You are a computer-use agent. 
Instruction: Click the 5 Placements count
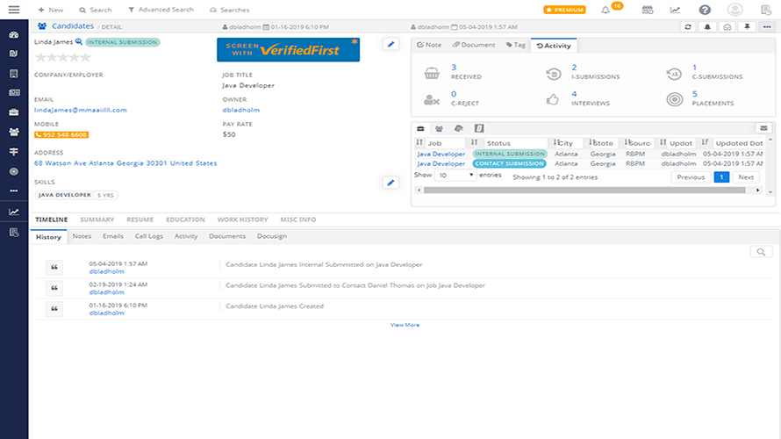coord(695,94)
